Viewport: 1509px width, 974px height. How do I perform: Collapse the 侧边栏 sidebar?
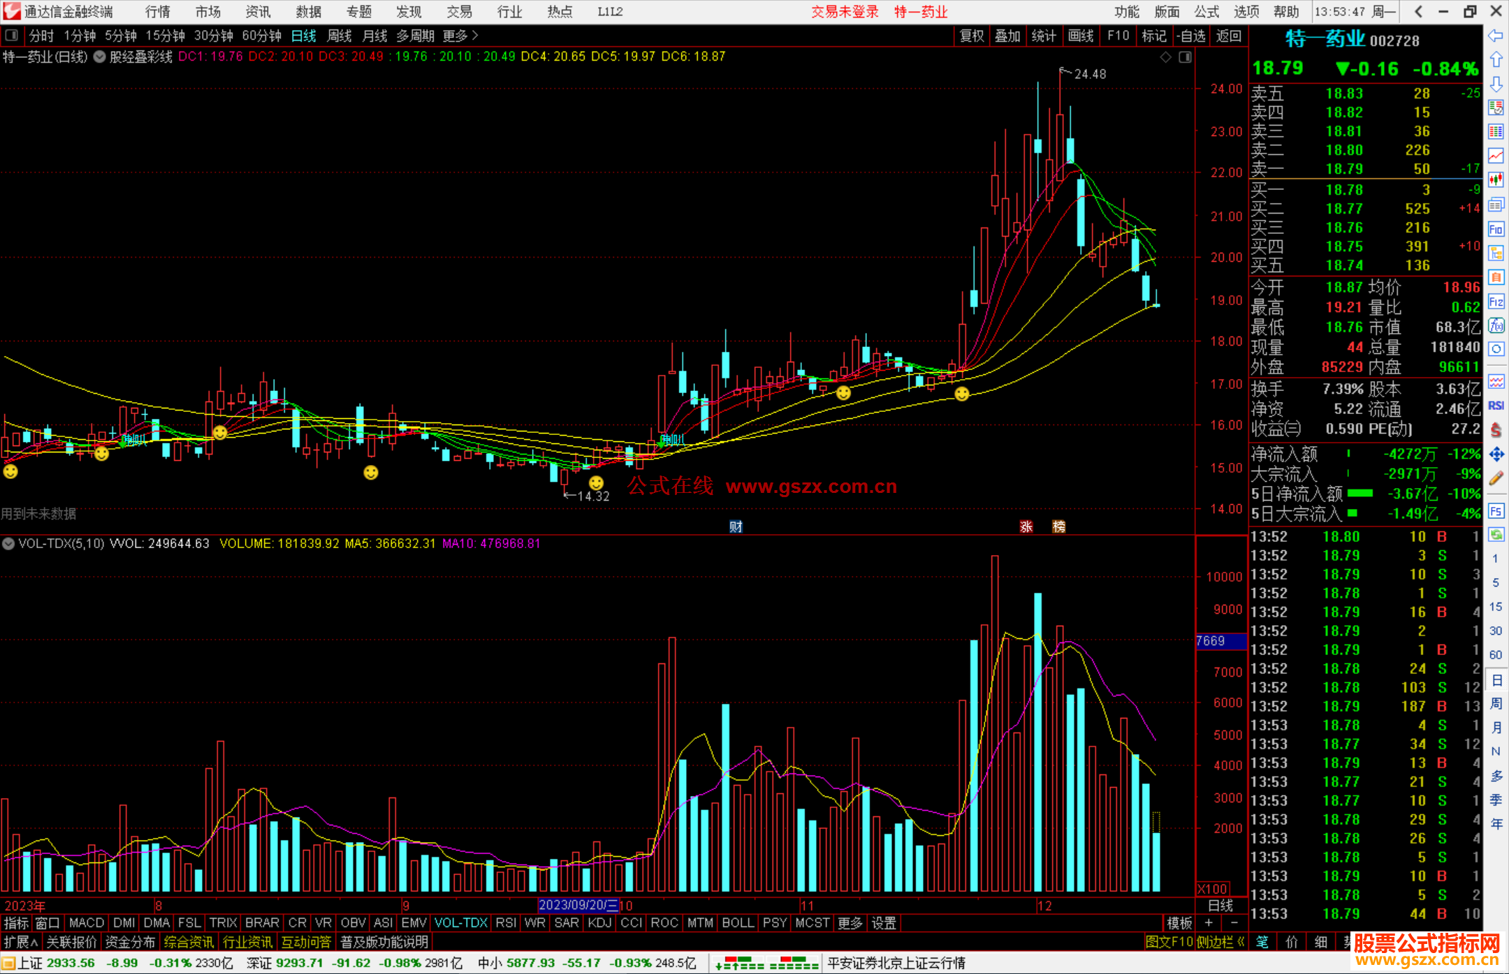(1220, 942)
